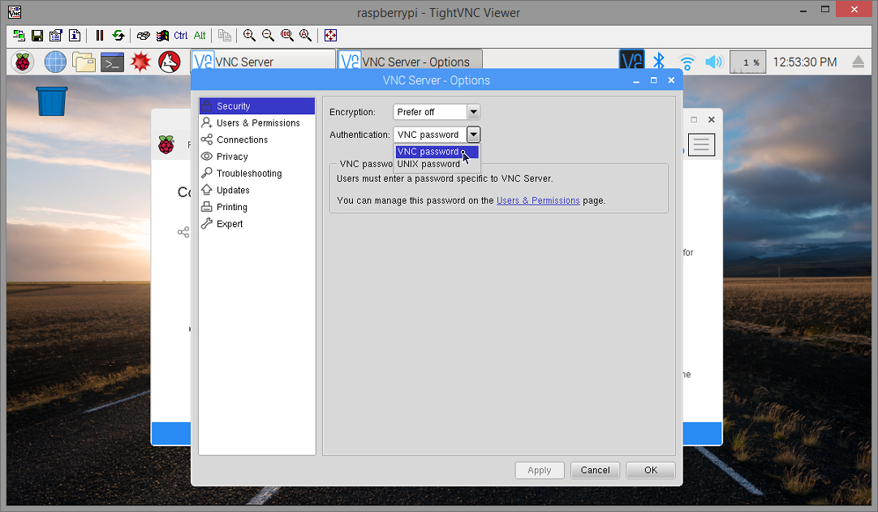Screen dimensions: 878x512
Task: Open the Bluetooth menu in the panel
Action: [659, 62]
